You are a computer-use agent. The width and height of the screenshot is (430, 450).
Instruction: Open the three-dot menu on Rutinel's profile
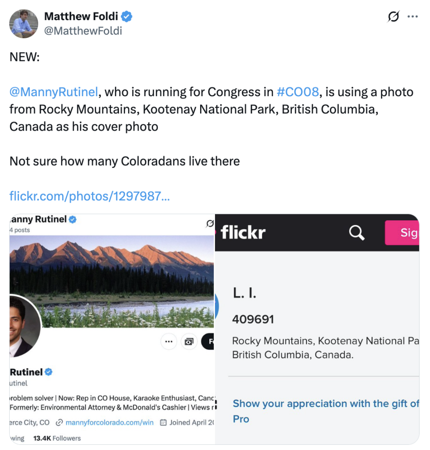169,341
